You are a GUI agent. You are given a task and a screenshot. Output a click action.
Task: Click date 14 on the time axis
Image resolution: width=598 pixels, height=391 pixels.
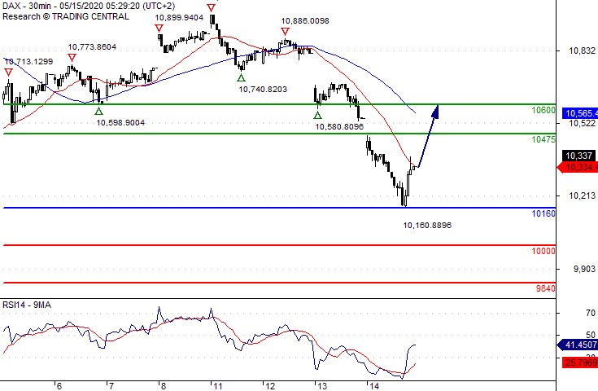(x=374, y=386)
